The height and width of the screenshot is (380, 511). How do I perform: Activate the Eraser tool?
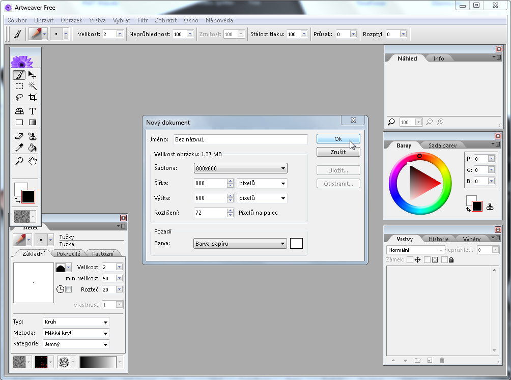point(19,136)
